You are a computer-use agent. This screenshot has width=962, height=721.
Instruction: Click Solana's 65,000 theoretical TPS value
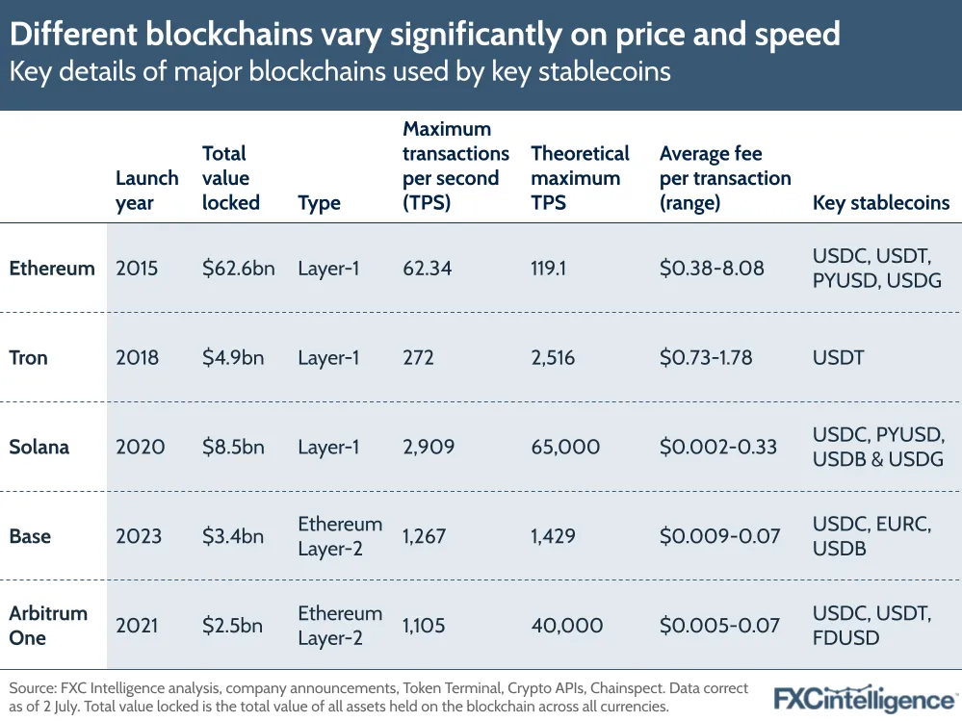(x=565, y=447)
